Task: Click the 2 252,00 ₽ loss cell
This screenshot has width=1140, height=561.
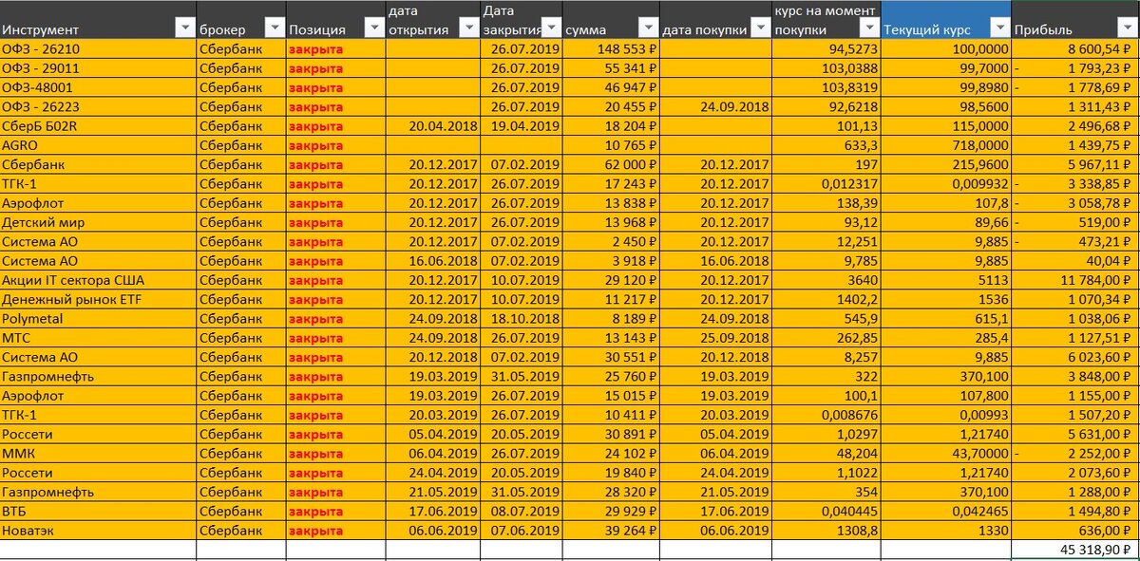Action: (x=1075, y=454)
